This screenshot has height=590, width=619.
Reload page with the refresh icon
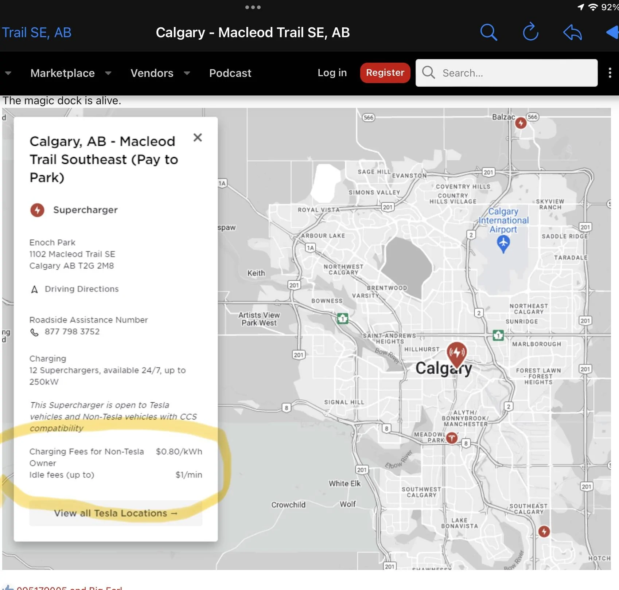pyautogui.click(x=530, y=32)
